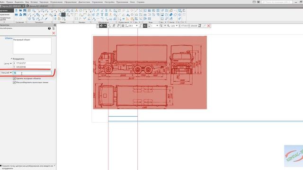Enable the delete source objects checkbox
The width and height of the screenshot is (303, 170).
tap(14, 78)
